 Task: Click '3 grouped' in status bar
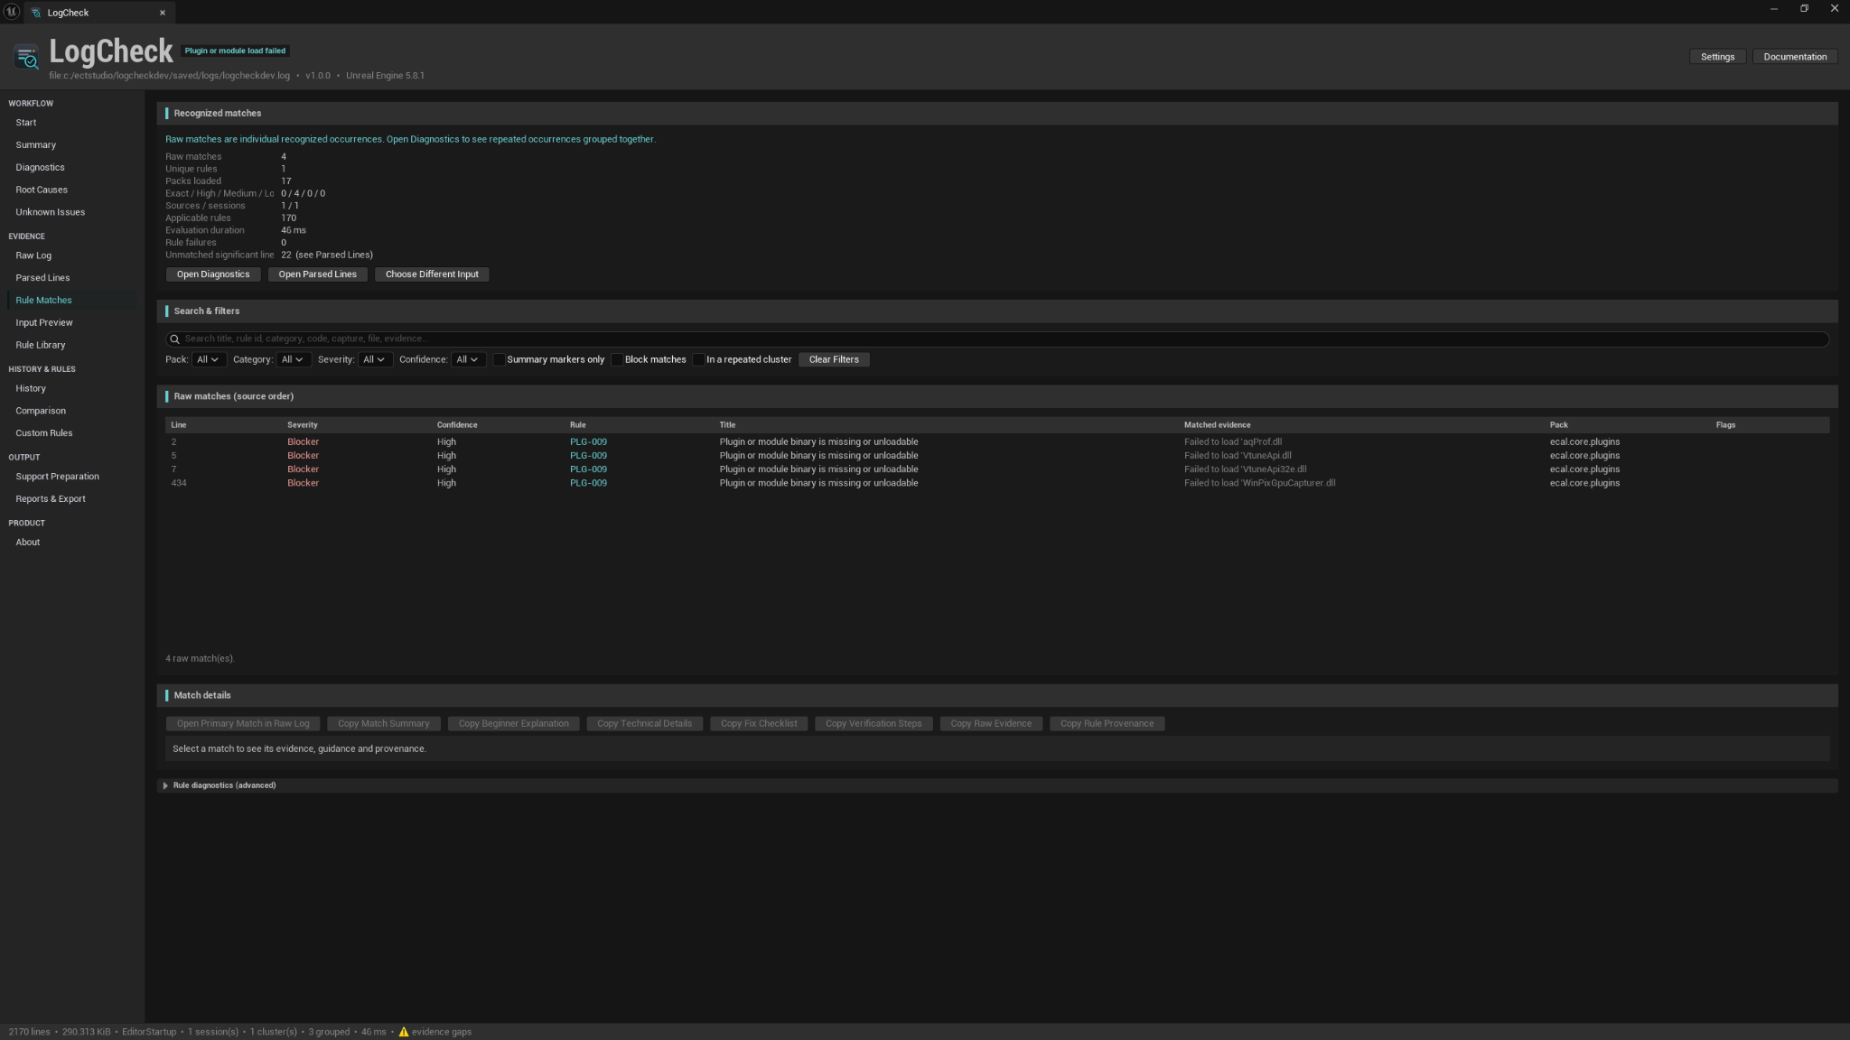[x=329, y=1032]
